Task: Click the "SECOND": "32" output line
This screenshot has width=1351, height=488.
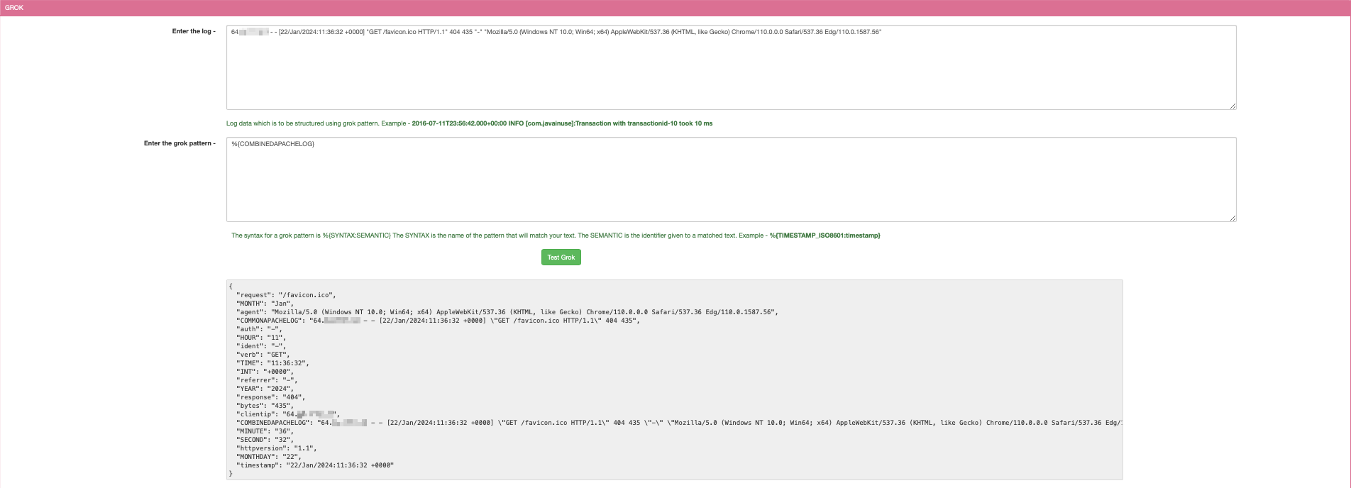Action: (x=265, y=440)
